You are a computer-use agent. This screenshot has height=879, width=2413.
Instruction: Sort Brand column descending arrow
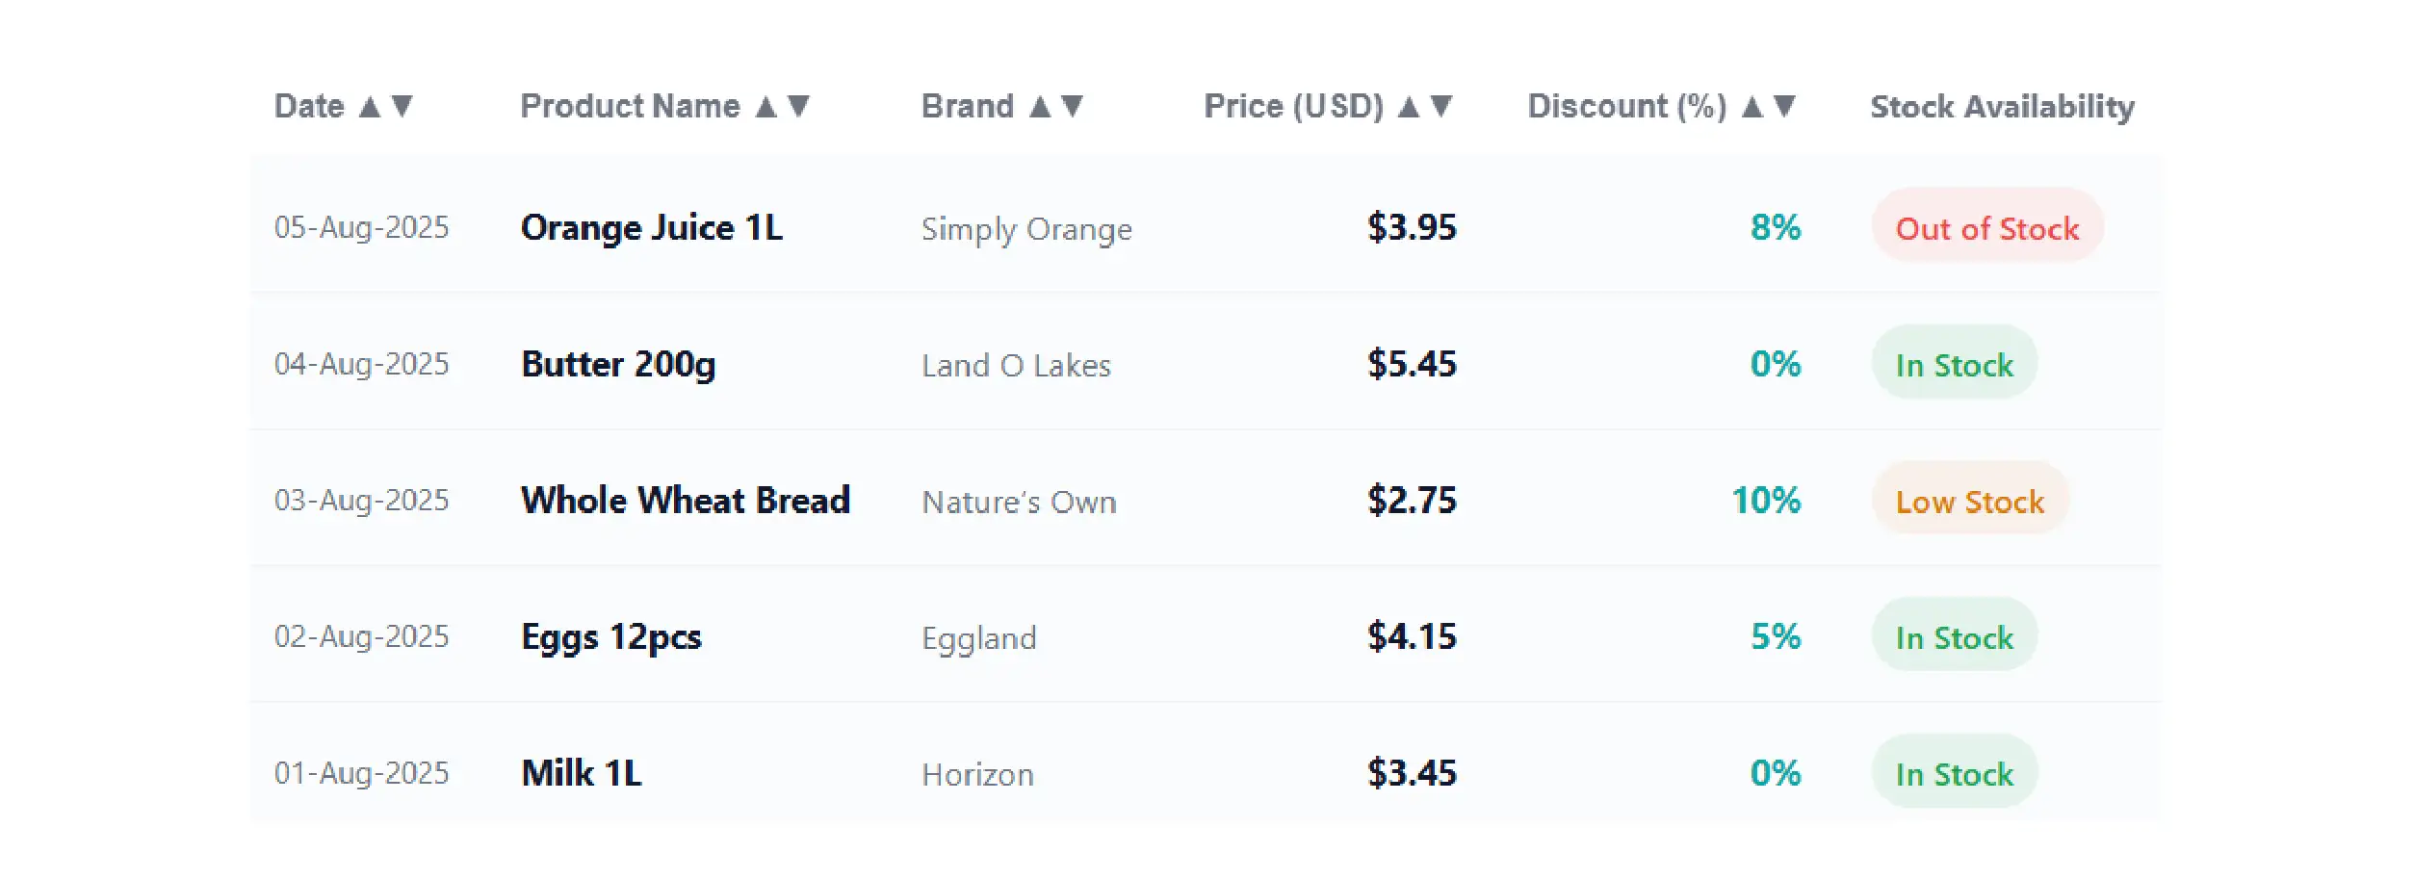coord(1073,106)
